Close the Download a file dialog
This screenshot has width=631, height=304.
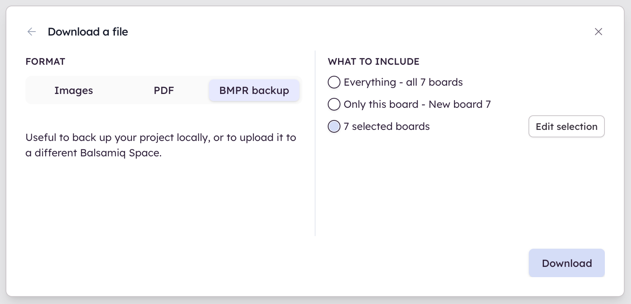pyautogui.click(x=598, y=32)
